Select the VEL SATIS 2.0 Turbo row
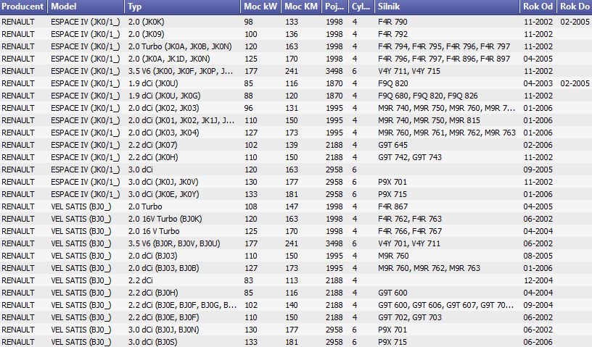 296,206
